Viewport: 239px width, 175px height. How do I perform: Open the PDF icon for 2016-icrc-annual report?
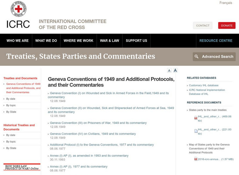click(196, 159)
